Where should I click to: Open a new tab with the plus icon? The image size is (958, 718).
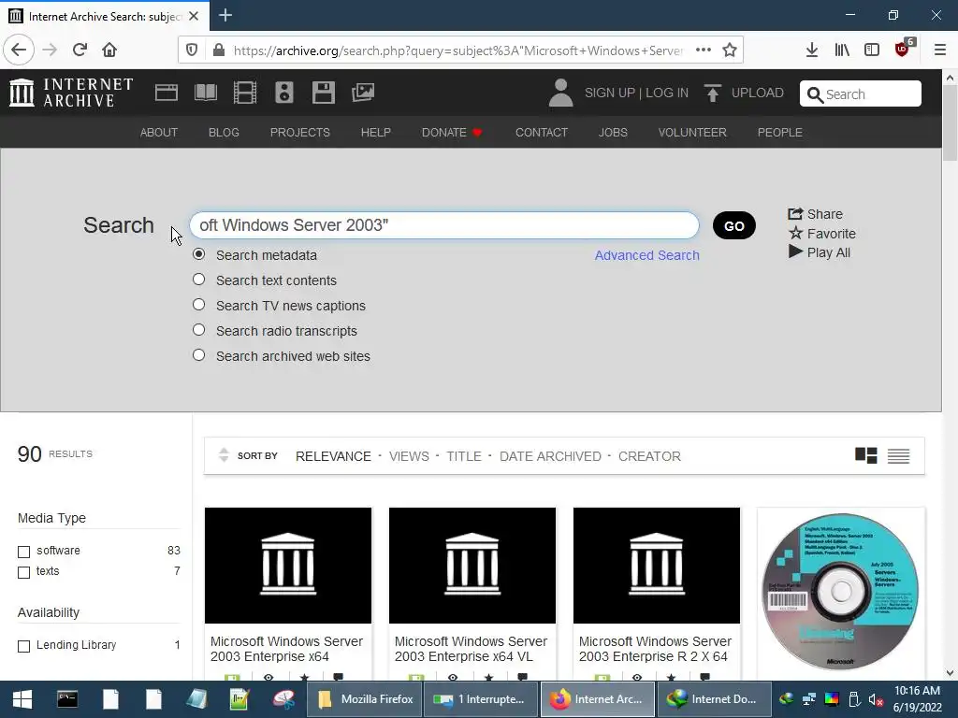click(225, 15)
